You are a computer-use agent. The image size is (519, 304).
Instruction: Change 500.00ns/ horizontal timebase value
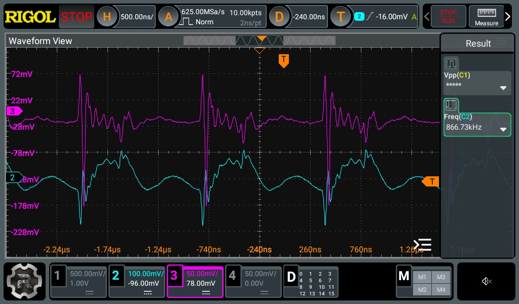pos(137,17)
